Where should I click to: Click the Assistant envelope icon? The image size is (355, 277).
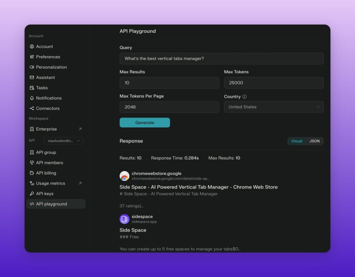coord(32,77)
